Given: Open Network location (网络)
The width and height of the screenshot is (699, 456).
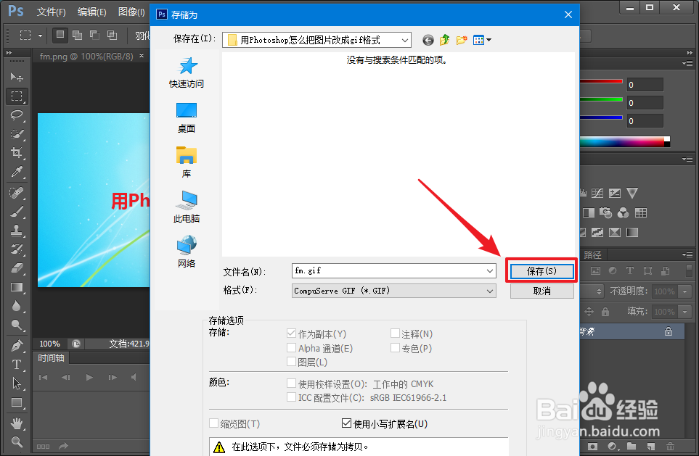Looking at the screenshot, I should tap(187, 252).
